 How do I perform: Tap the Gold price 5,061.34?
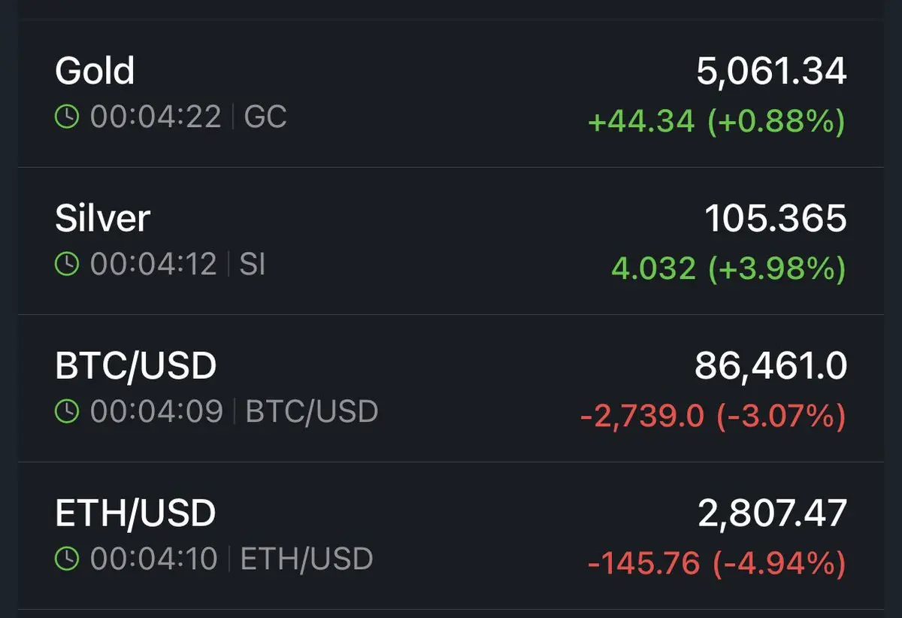pos(771,72)
